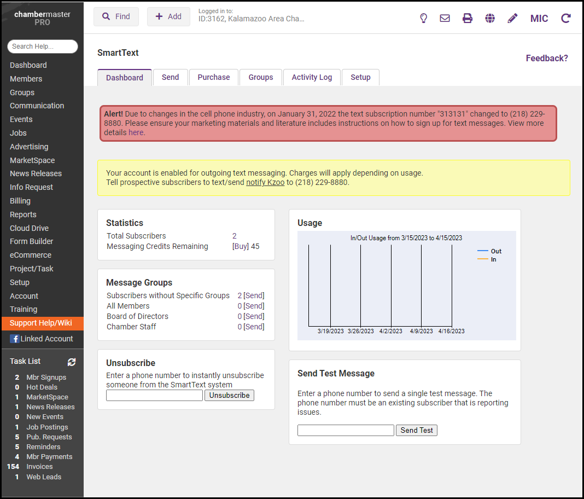584x499 pixels.
Task: Select the SmartText Dashboard tab
Action: (x=124, y=78)
